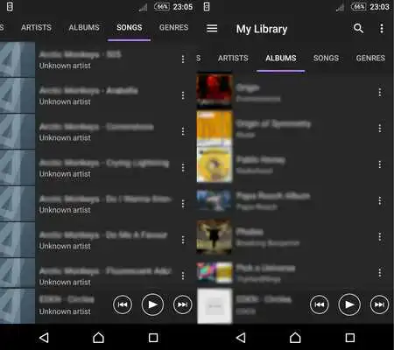394x350 pixels.
Task: Skip to previous track on Songs screen
Action: coord(123,304)
